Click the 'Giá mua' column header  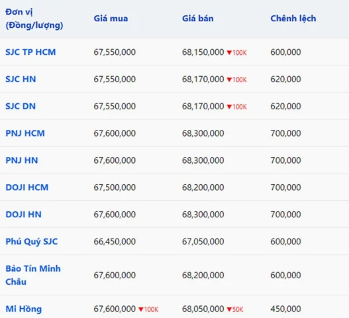coord(111,19)
